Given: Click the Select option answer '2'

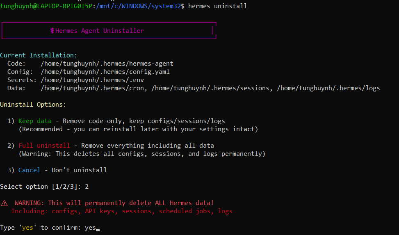Looking at the screenshot, I should point(87,187).
